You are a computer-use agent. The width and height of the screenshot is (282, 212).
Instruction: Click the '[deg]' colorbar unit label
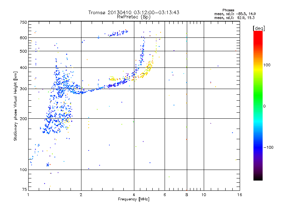tap(259, 28)
